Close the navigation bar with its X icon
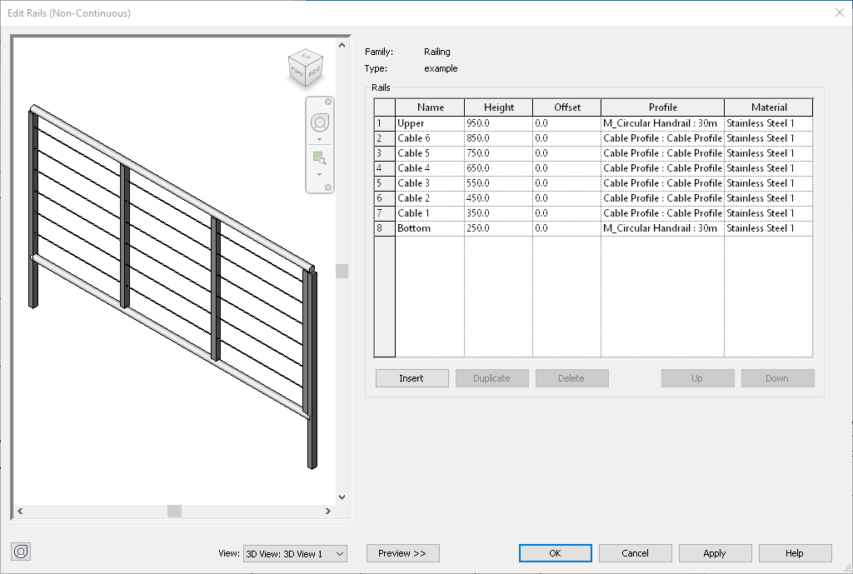 point(328,101)
